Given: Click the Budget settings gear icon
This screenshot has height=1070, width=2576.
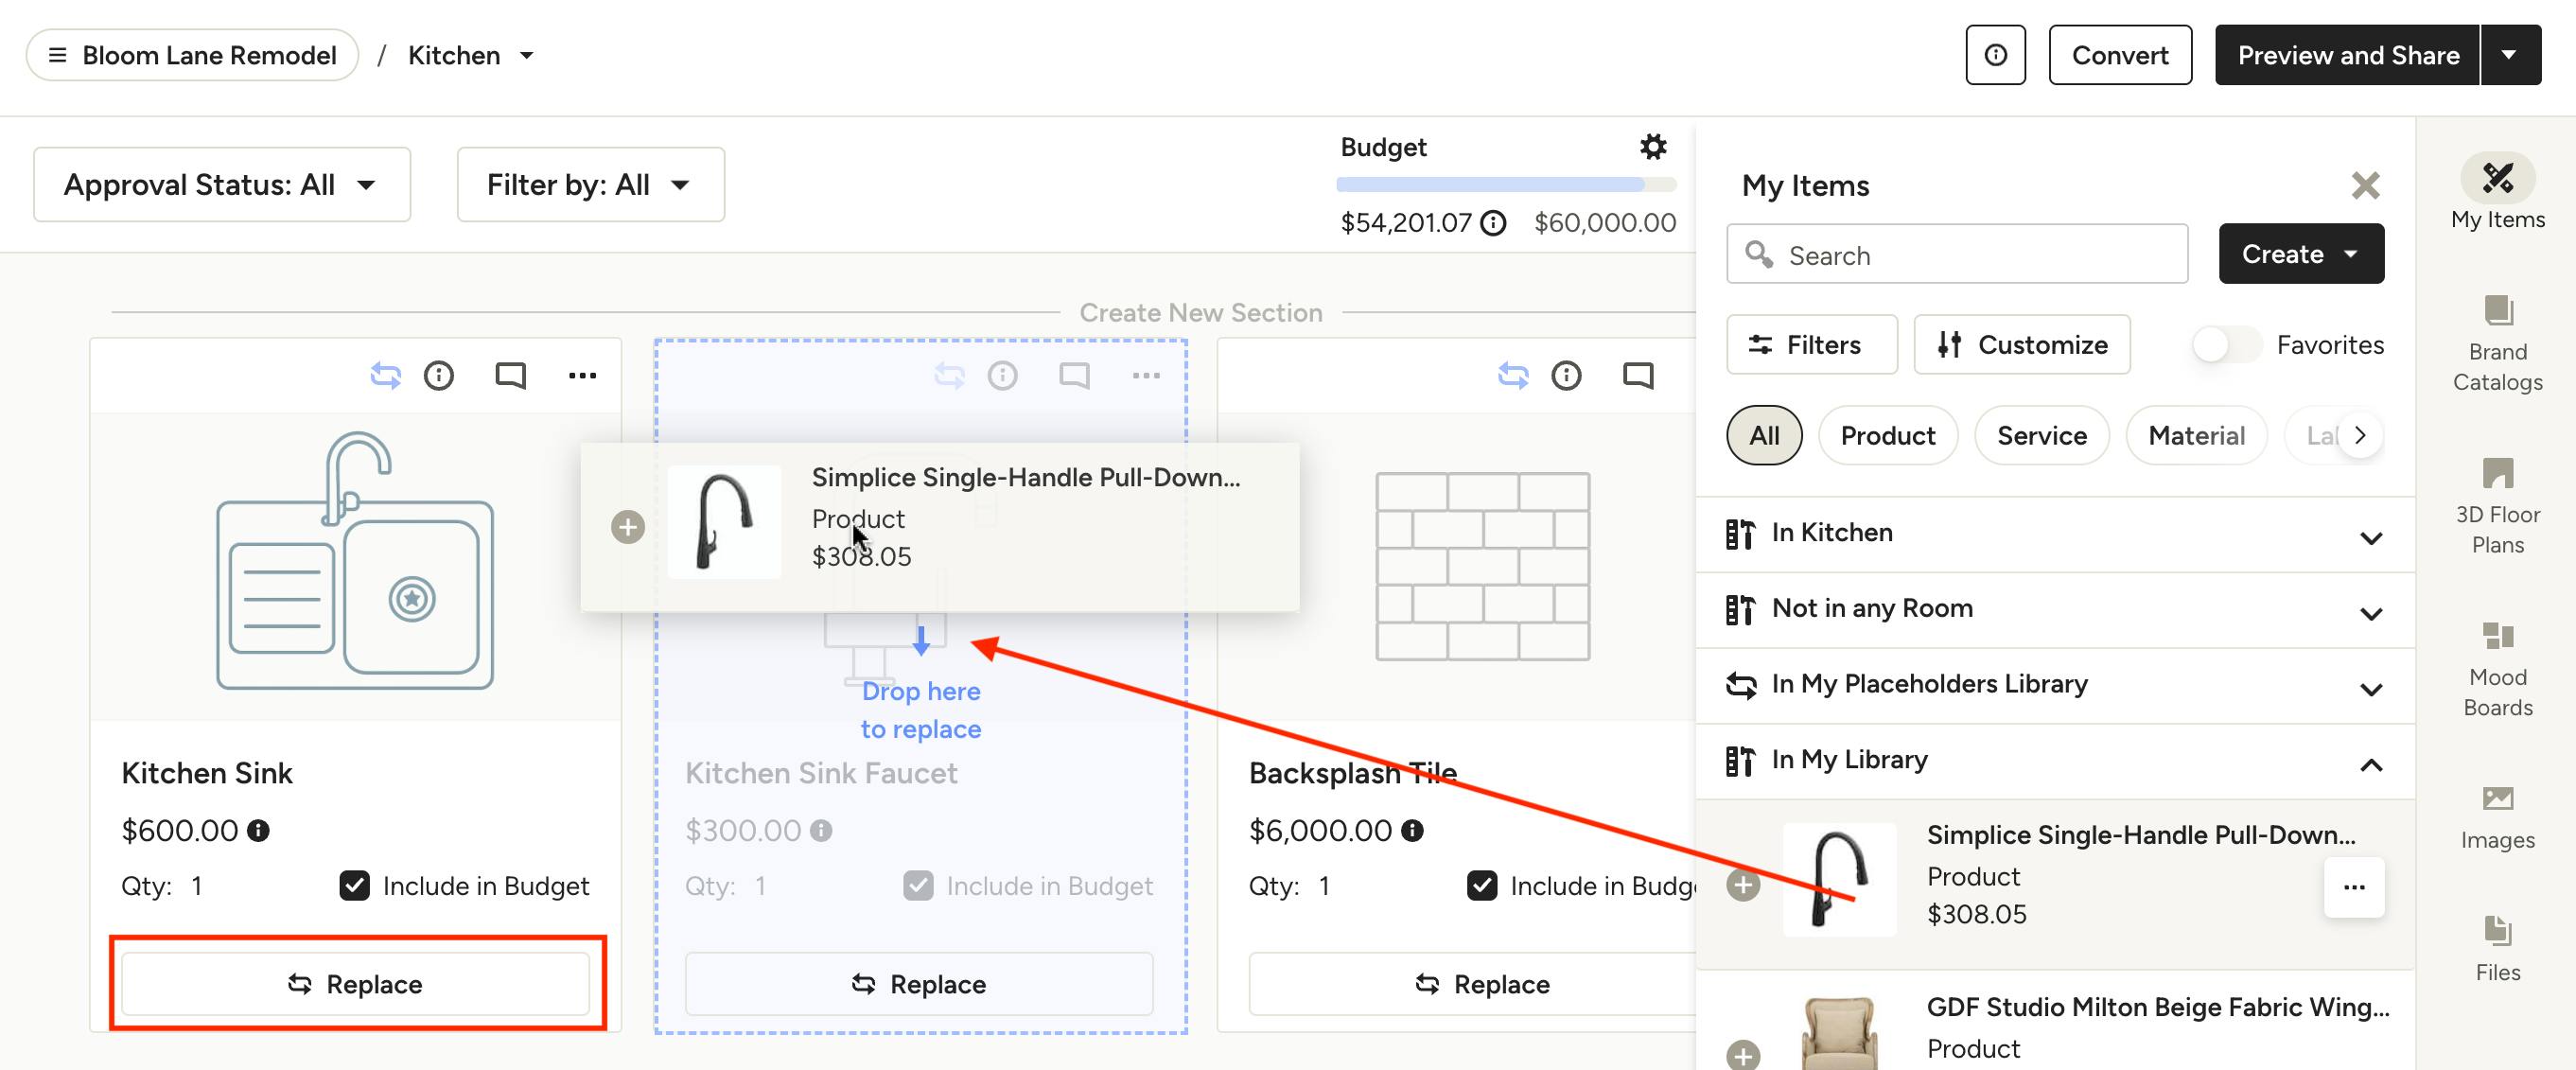Looking at the screenshot, I should [x=1653, y=147].
